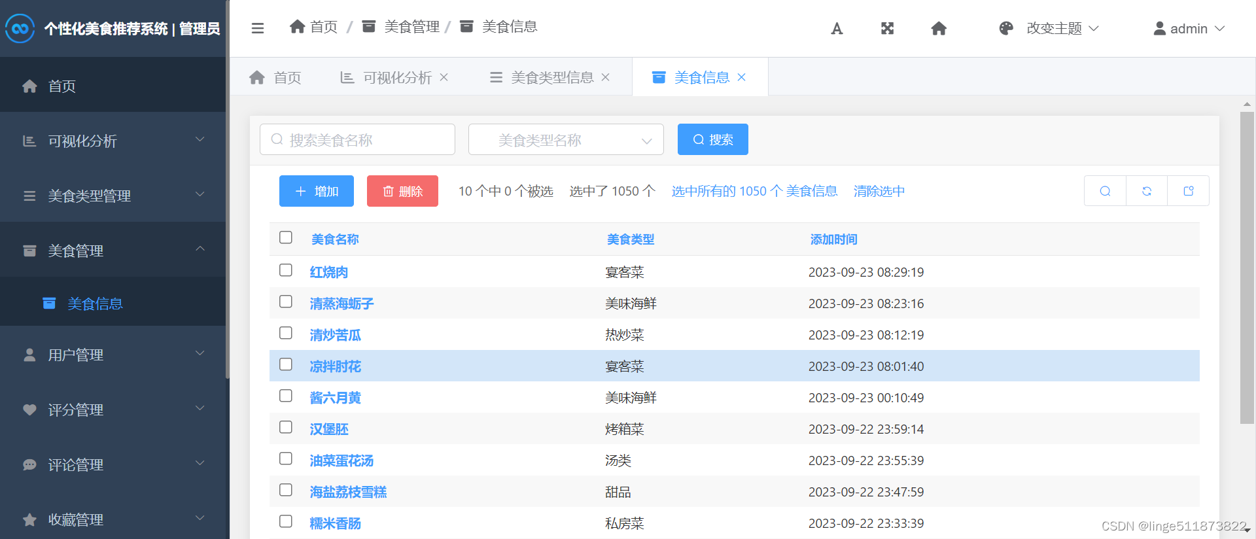Collapse the 美食管理 sidebar menu
This screenshot has height=539, width=1256.
pyautogui.click(x=200, y=249)
